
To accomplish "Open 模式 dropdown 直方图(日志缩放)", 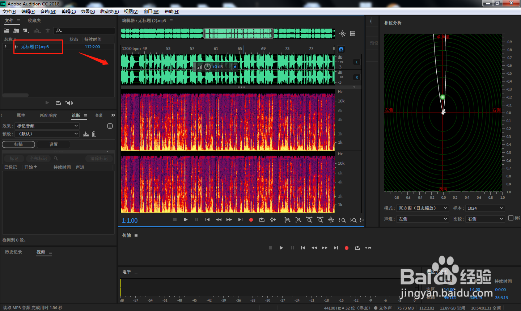I will [423, 208].
